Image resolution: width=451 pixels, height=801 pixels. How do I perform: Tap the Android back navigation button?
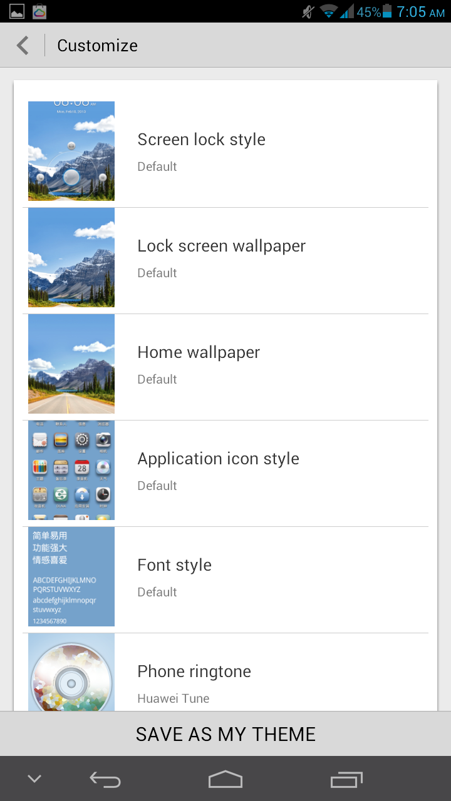105,779
